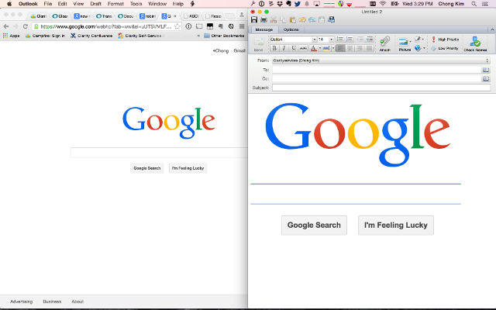Open Clarity Confluence bookmark

point(91,36)
